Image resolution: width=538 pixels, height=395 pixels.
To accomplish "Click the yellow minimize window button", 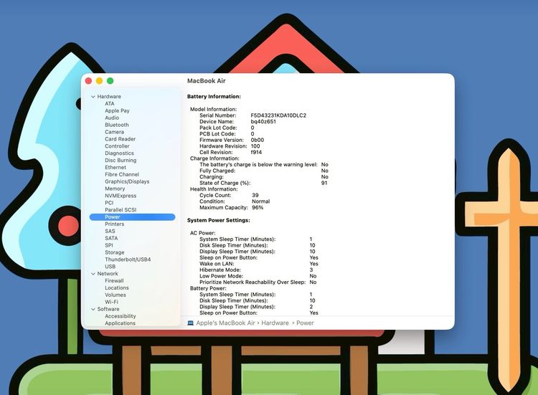I will click(x=99, y=81).
